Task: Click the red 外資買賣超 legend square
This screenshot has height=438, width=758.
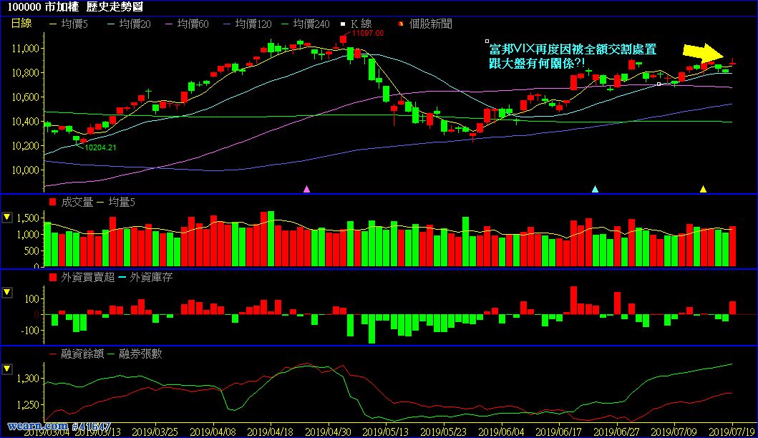Action: pyautogui.click(x=52, y=276)
